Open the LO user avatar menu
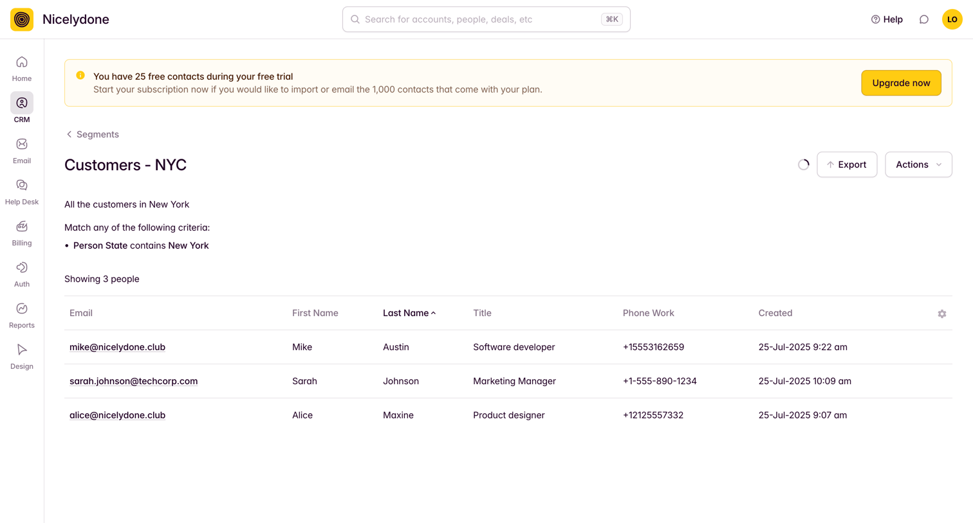This screenshot has height=523, width=973. click(952, 19)
